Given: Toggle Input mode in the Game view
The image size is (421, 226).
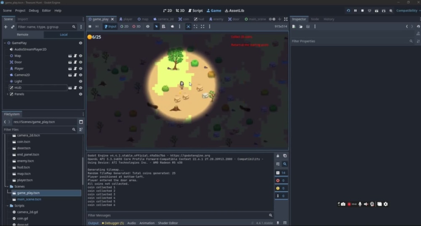Looking at the screenshot, I should point(110,27).
